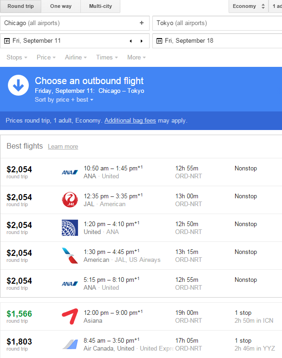Switch to One way tab
Screen dimensions: 282x358
(61, 6)
